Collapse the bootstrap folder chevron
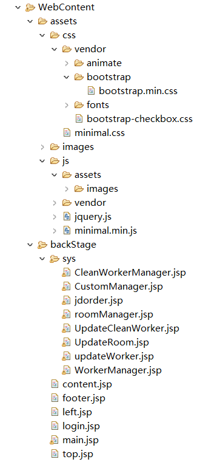The height and width of the screenshot is (462, 223). coord(67,77)
